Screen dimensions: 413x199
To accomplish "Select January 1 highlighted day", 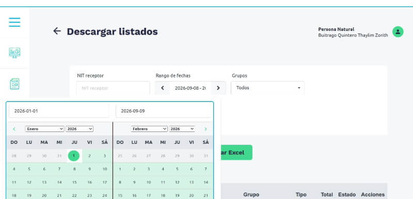I will [74, 156].
